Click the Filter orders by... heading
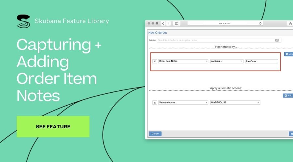This screenshot has height=162, width=293. (226, 47)
